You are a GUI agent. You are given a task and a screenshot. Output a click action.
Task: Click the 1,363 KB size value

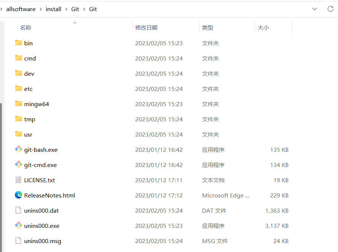coord(277,211)
